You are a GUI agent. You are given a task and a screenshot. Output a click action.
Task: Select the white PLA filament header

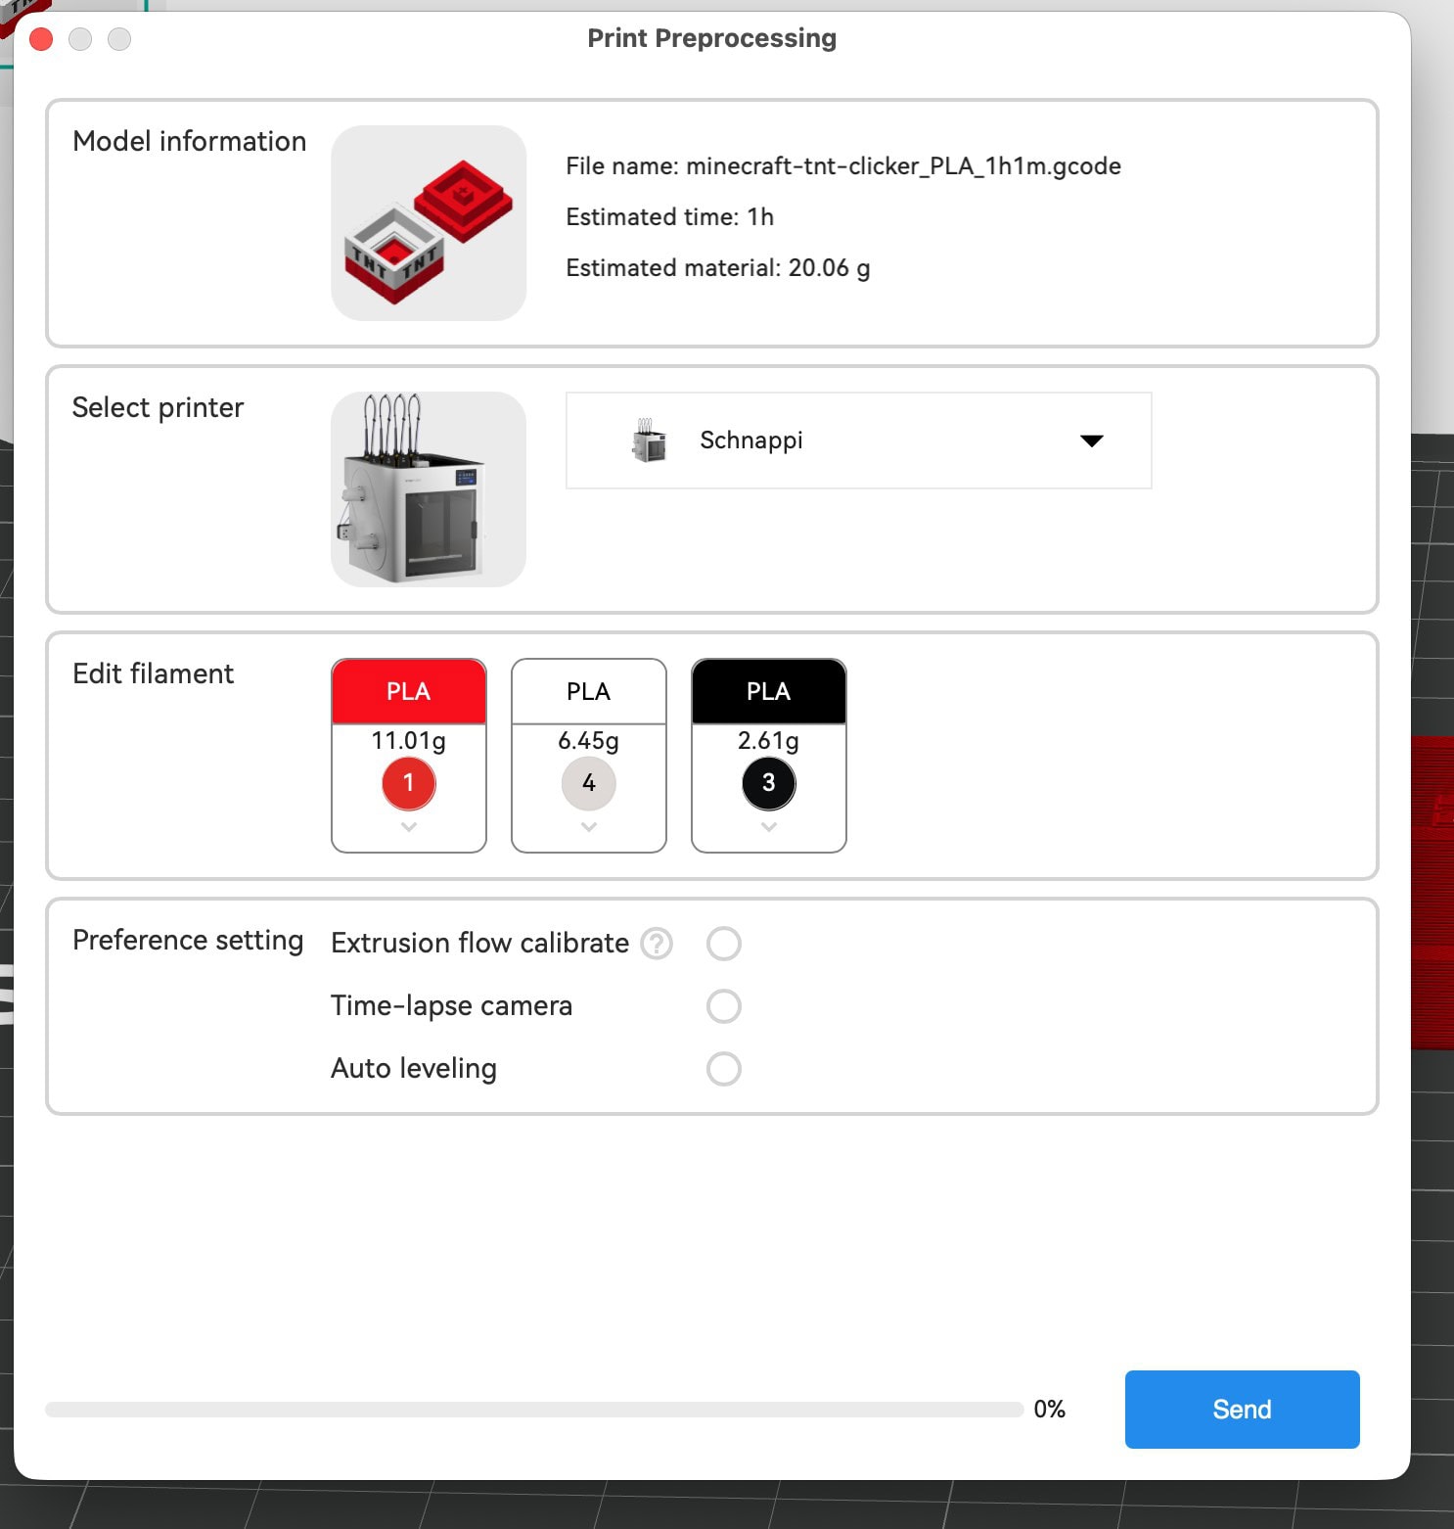pos(589,692)
